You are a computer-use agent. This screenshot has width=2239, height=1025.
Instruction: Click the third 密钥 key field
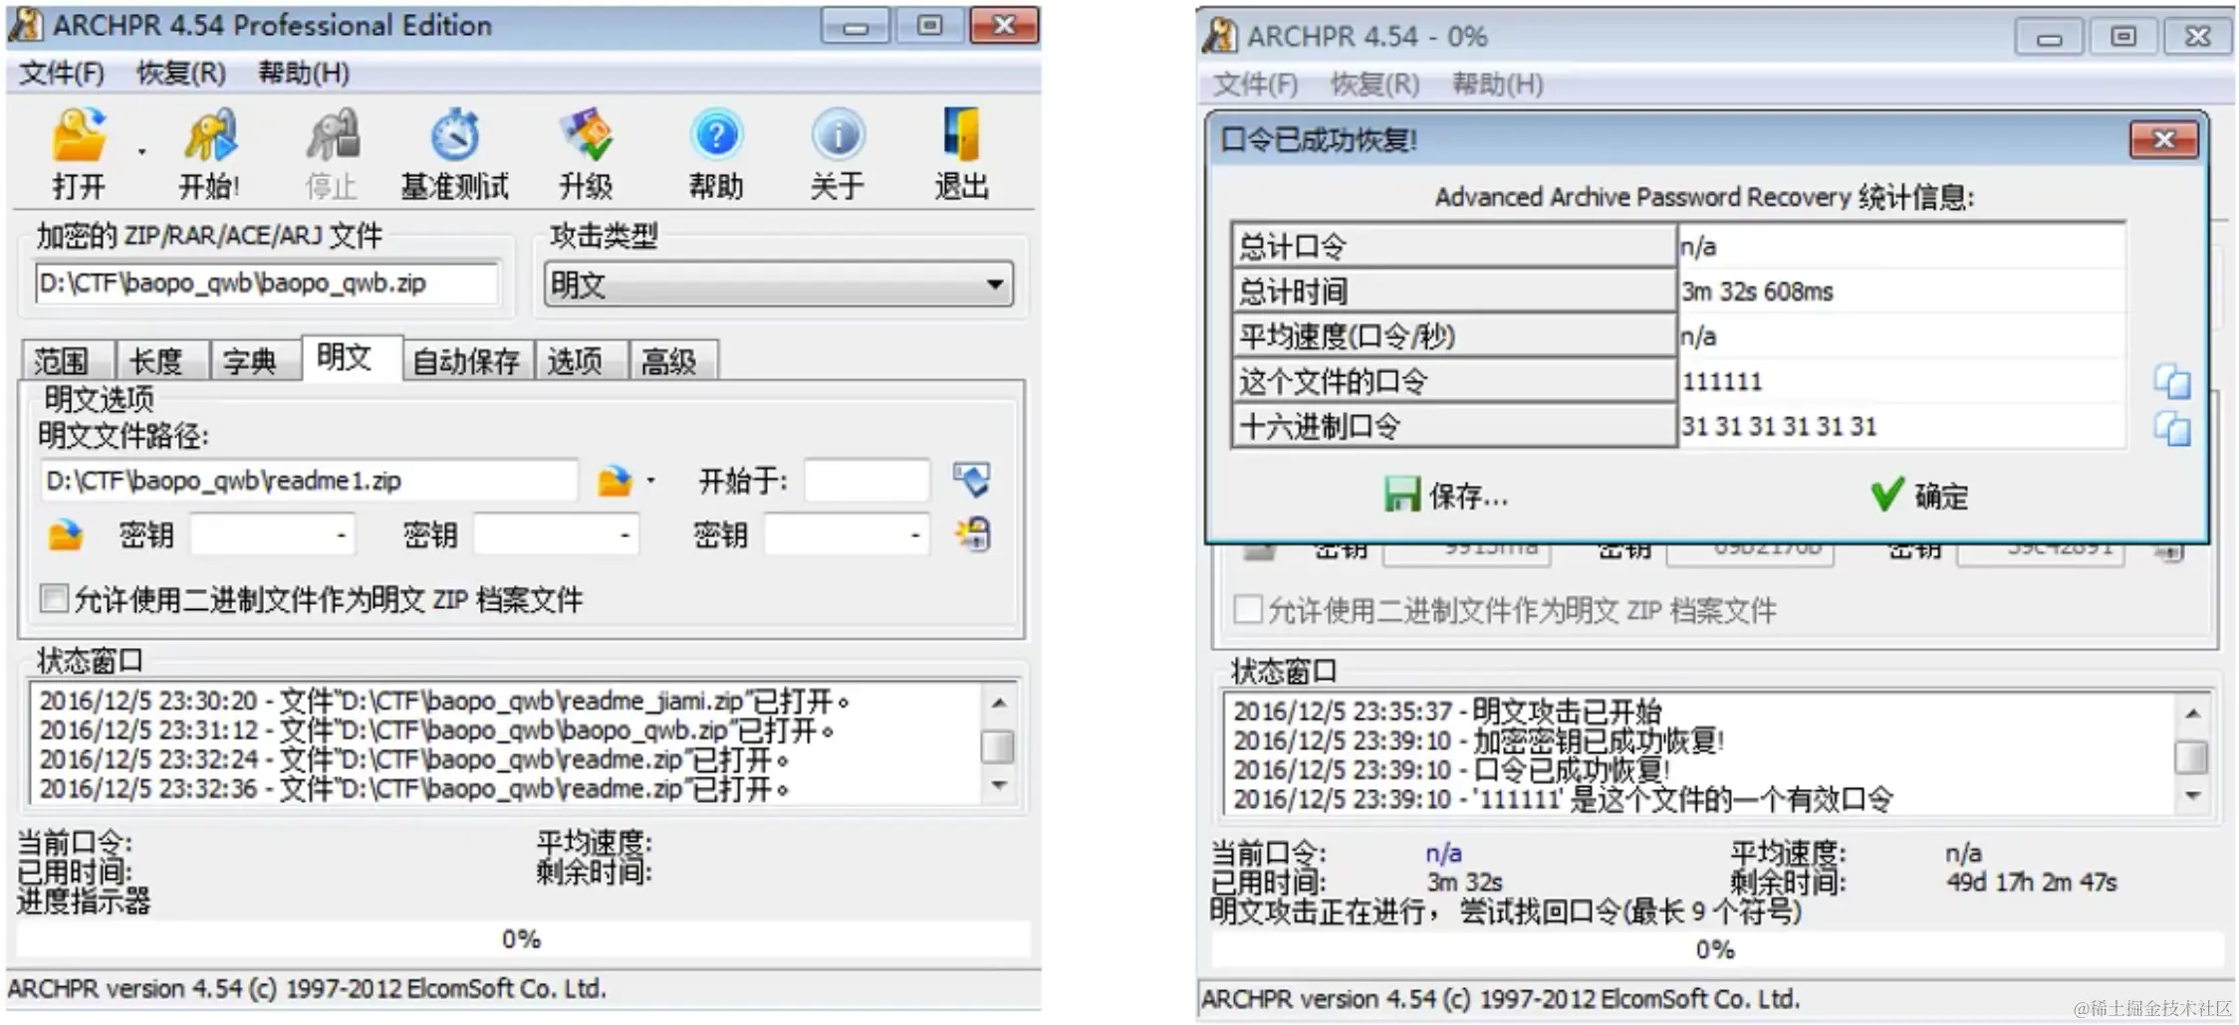click(847, 535)
